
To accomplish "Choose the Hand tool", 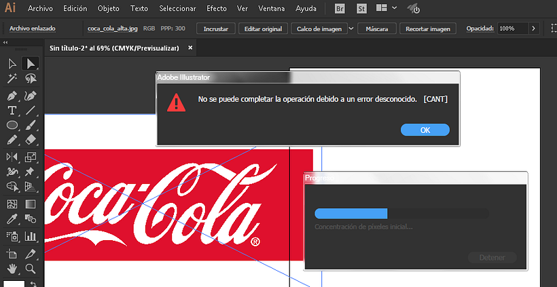I will (12, 269).
